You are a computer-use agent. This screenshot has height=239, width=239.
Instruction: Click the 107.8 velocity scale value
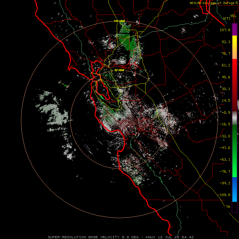pyautogui.click(x=225, y=30)
